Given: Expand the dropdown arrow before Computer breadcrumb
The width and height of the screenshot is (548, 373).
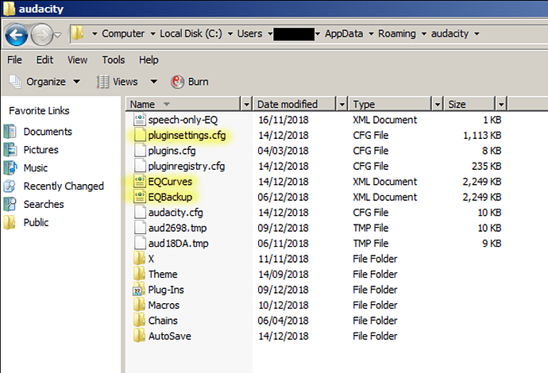Looking at the screenshot, I should click(95, 34).
